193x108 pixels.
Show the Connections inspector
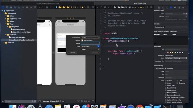pos(183,7)
